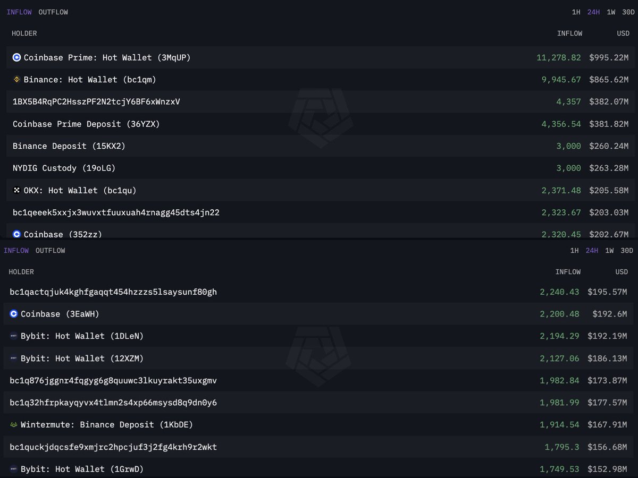Sort by HOLDER column in the lower table
Screen dimensions: 638x478
21,272
